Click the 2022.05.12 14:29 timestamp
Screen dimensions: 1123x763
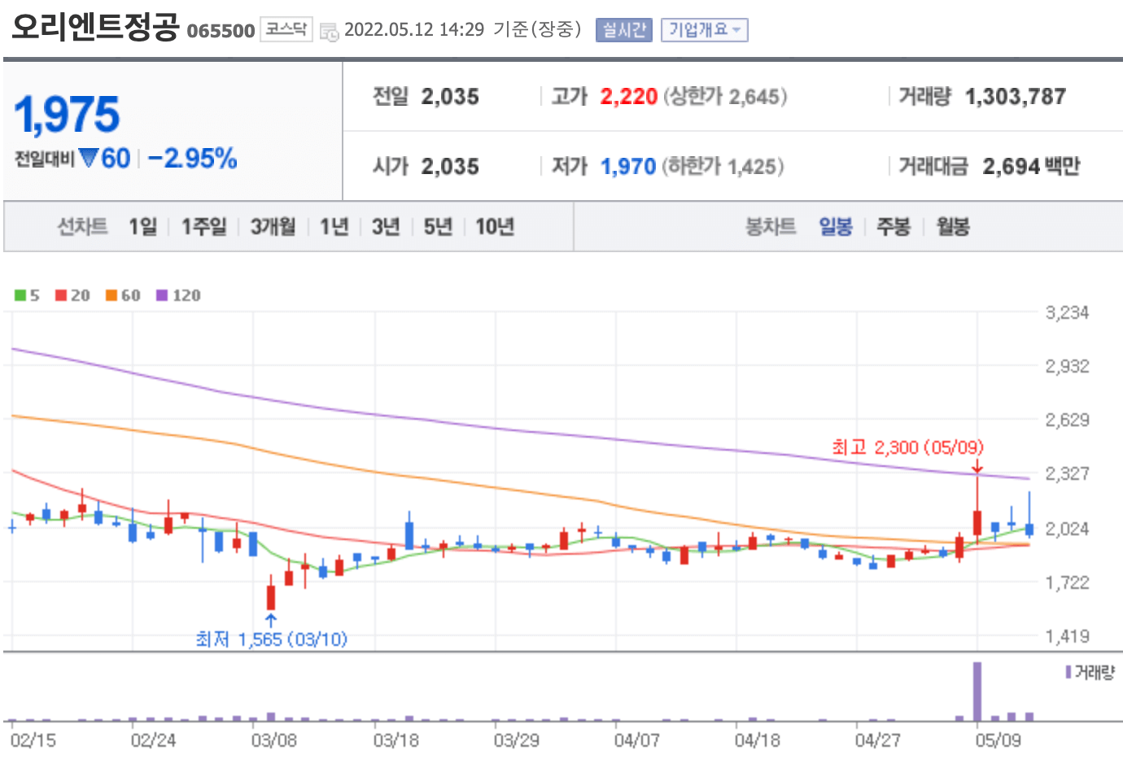click(x=414, y=30)
